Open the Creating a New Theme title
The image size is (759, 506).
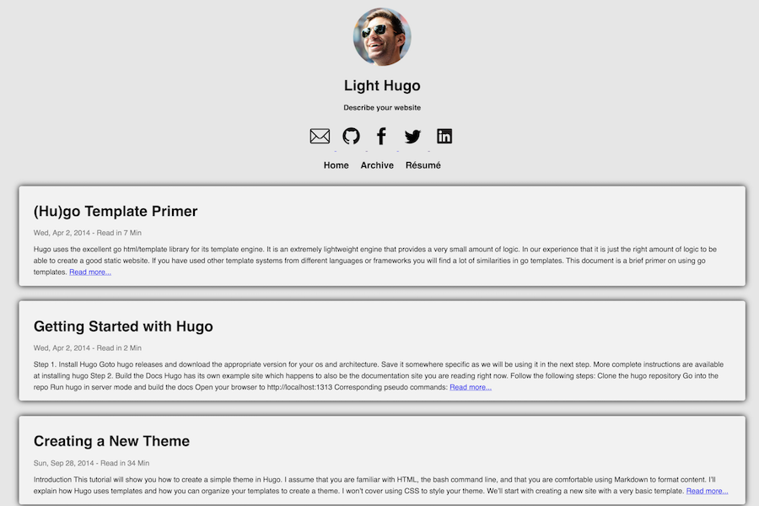click(111, 441)
